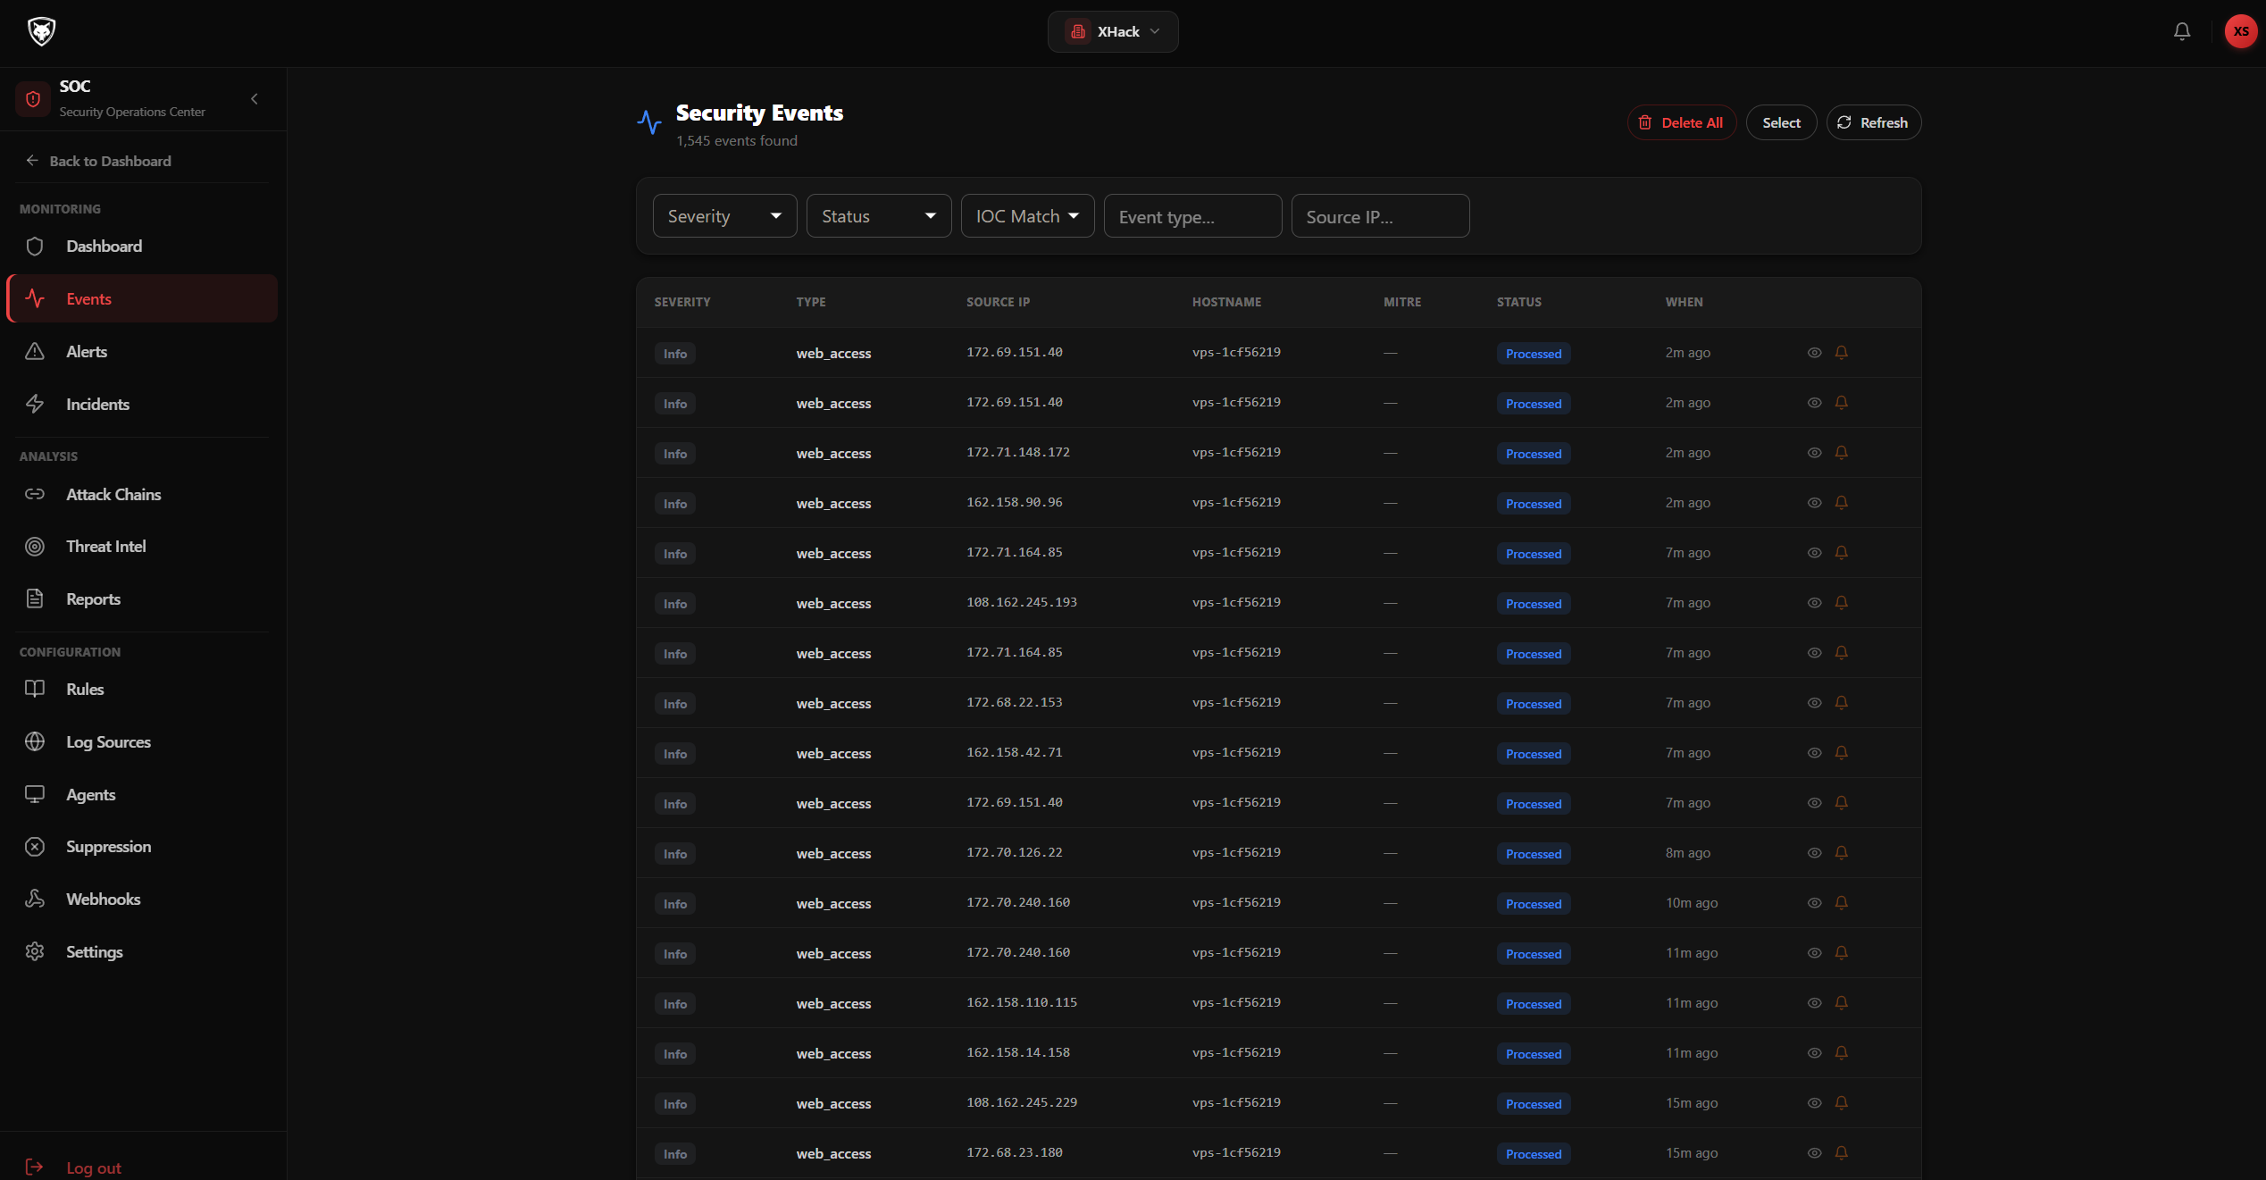
Task: Click the Log Sources globe icon
Action: click(x=35, y=741)
